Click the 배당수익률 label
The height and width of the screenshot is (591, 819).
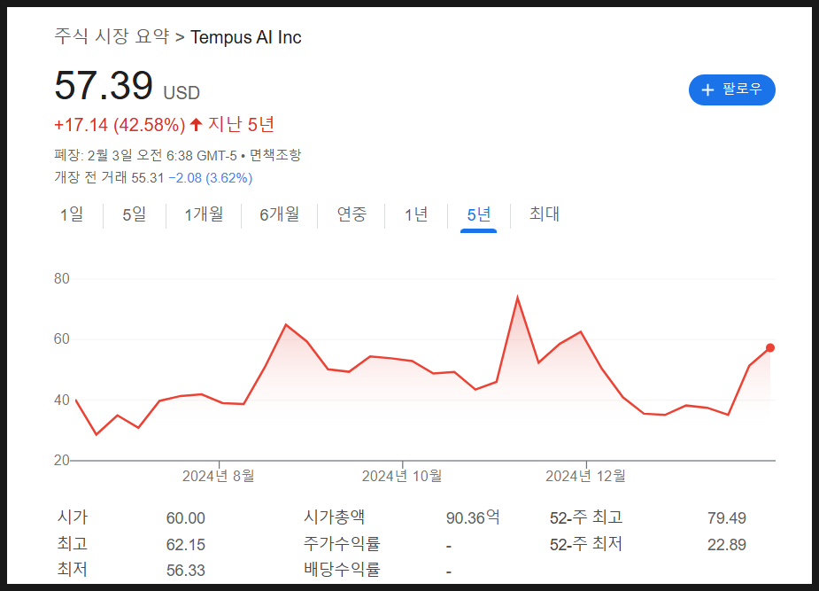(342, 570)
